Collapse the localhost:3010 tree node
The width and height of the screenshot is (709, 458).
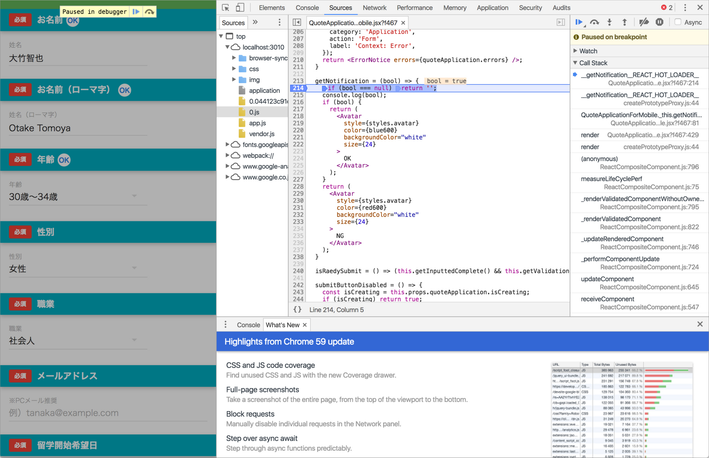[x=227, y=47]
